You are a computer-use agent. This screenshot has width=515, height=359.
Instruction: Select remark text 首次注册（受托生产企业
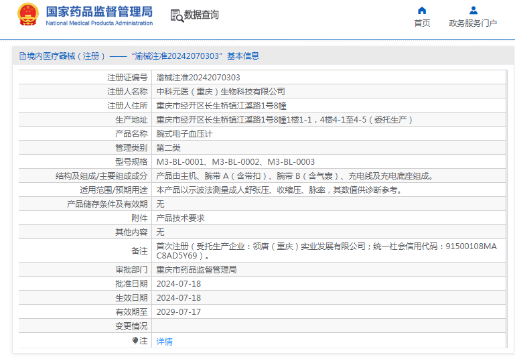point(326,251)
